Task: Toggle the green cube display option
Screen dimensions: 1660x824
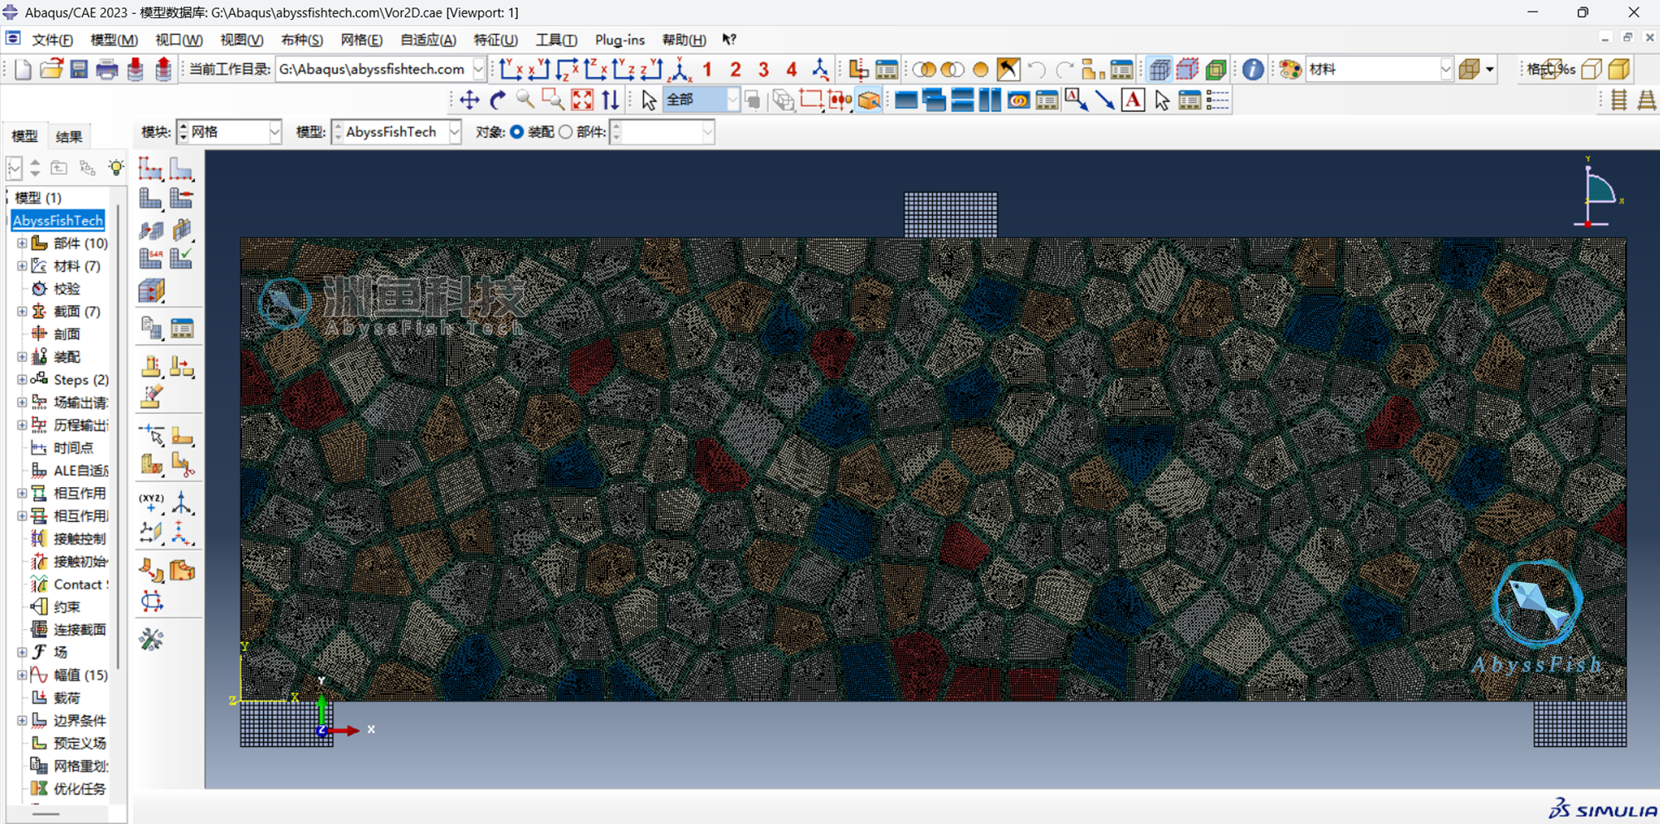Action: pos(1216,70)
